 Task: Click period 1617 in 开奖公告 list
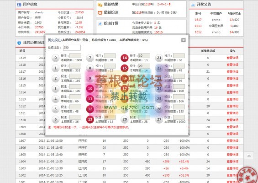click(198, 20)
